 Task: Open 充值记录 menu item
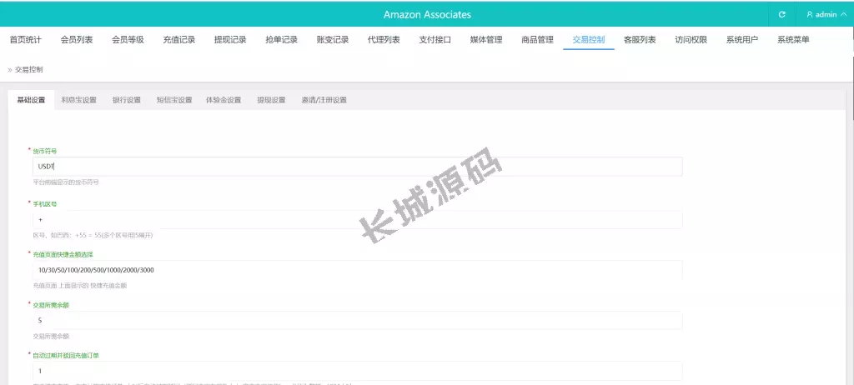click(179, 40)
